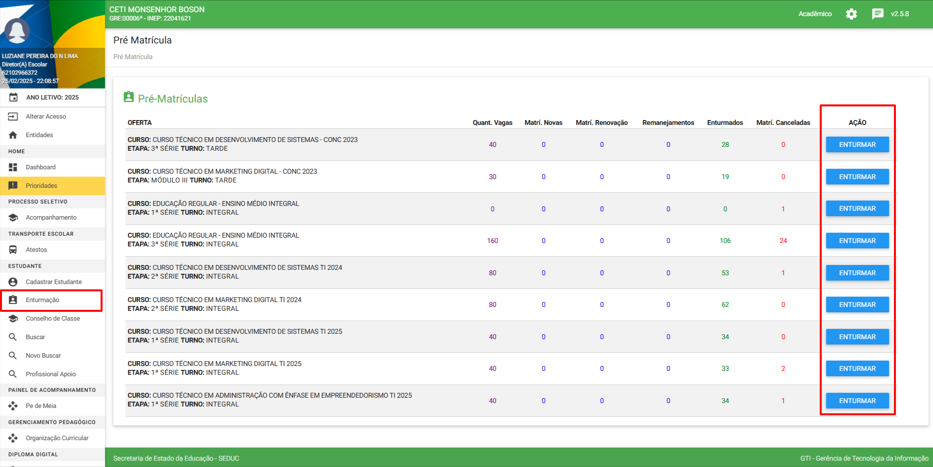Open Prioridades in the sidebar
This screenshot has height=467, width=933.
[x=41, y=186]
